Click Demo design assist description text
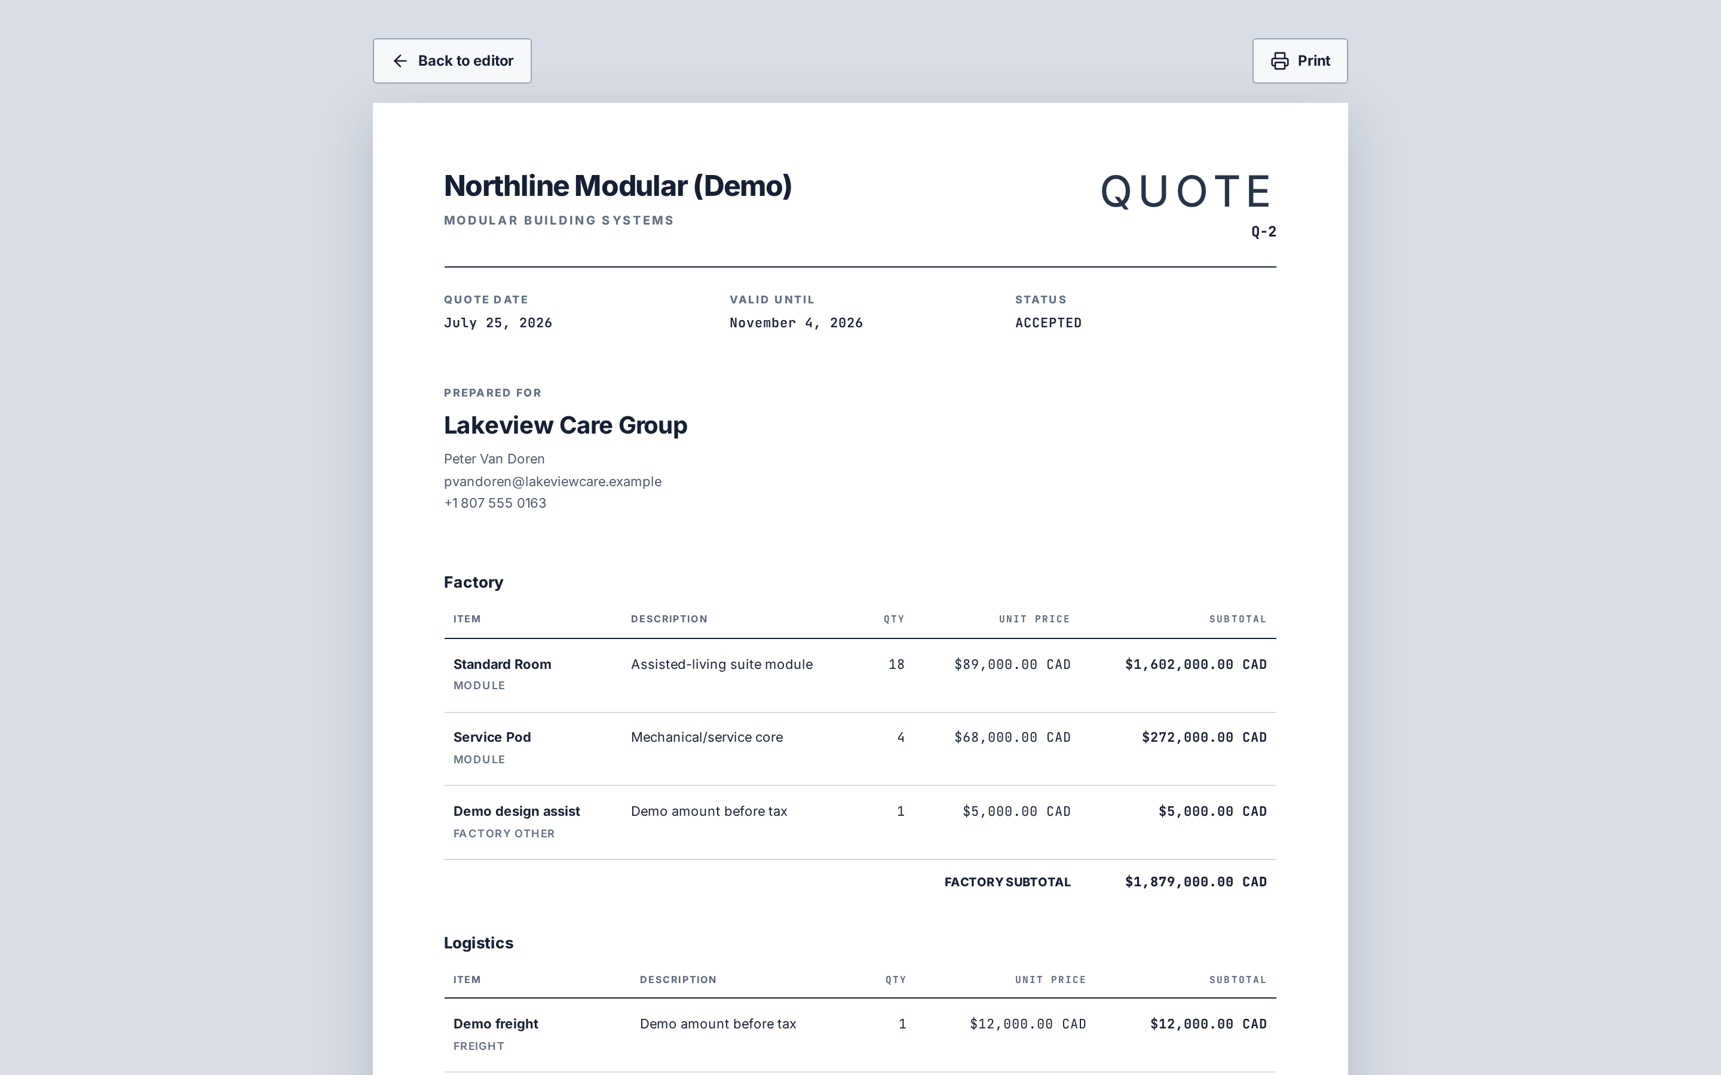The width and height of the screenshot is (1721, 1075). [708, 812]
